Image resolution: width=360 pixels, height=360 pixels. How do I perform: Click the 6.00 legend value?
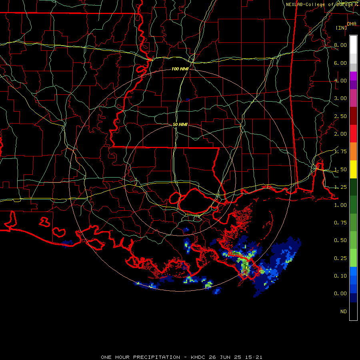(x=340, y=63)
